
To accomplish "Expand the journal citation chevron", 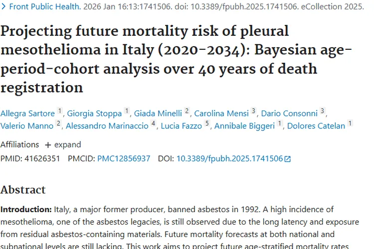I will [x=4, y=7].
